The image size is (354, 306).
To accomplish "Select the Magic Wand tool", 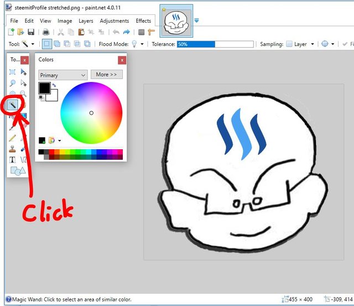I will click(12, 105).
